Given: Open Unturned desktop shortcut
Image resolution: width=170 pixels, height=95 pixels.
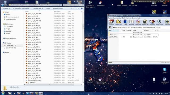Looking at the screenshot, I should pyautogui.click(x=154, y=4).
